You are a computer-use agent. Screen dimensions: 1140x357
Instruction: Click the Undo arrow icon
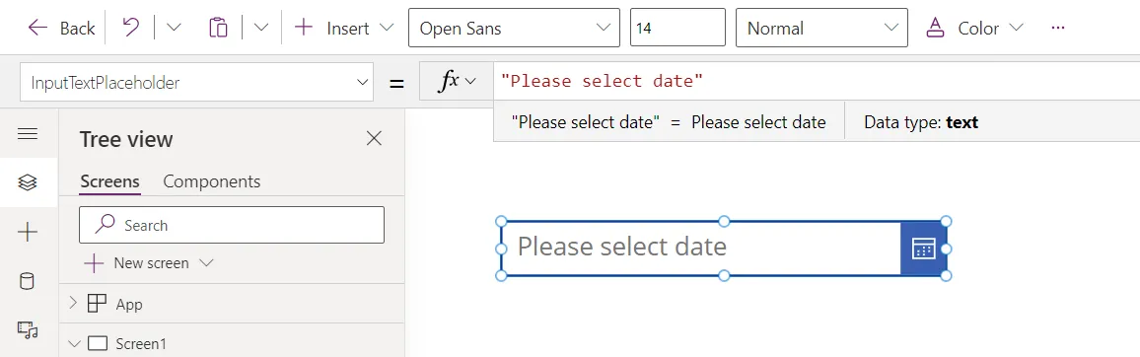pyautogui.click(x=131, y=28)
